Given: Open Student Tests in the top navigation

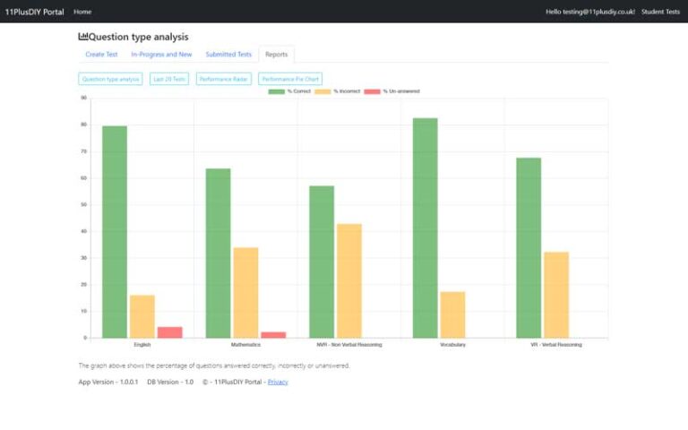Looking at the screenshot, I should 660,12.
